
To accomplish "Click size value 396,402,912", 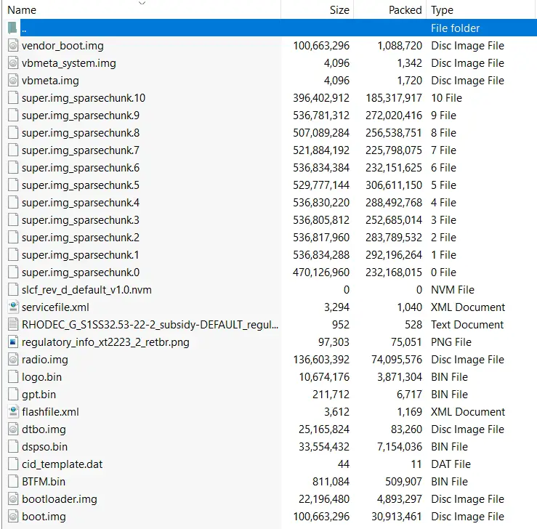I will pos(321,98).
